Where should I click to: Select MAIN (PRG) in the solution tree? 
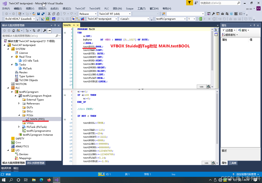(37, 119)
